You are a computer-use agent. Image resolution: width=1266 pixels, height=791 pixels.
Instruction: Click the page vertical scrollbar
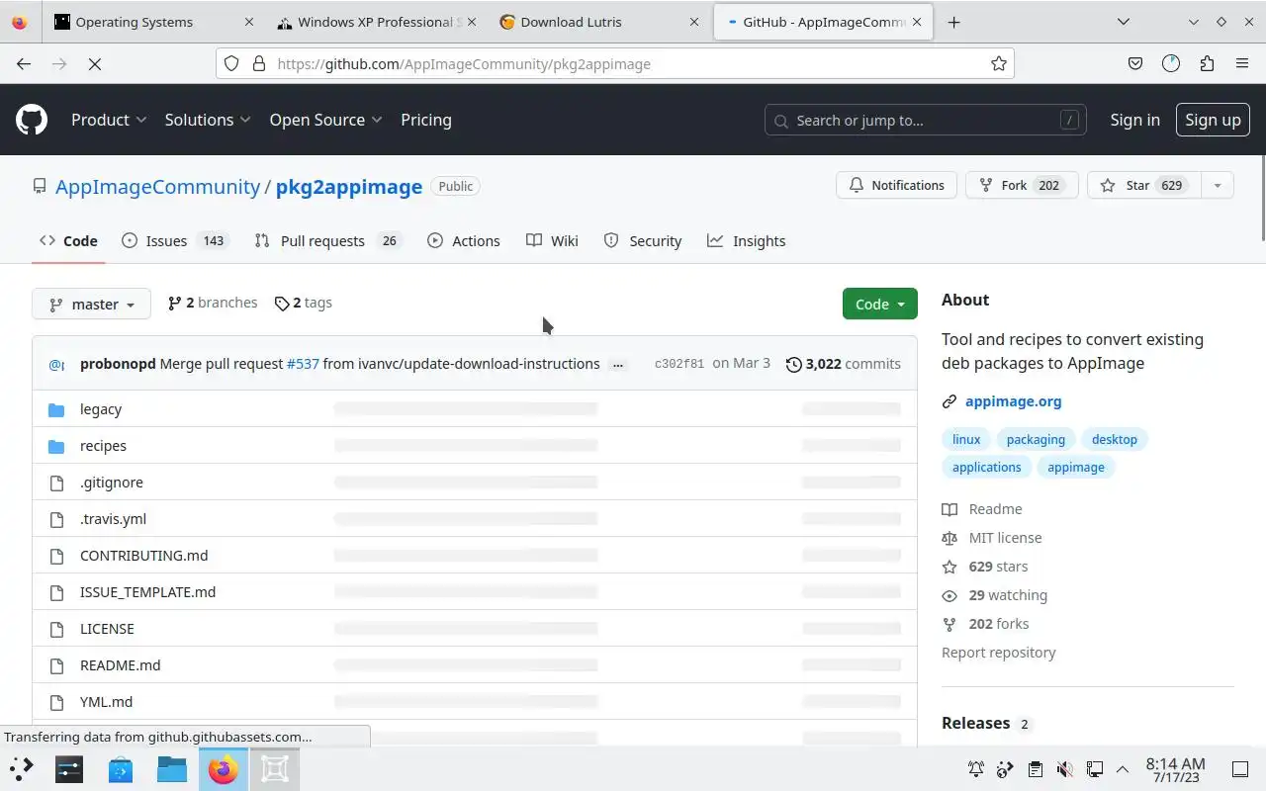coord(1261,198)
